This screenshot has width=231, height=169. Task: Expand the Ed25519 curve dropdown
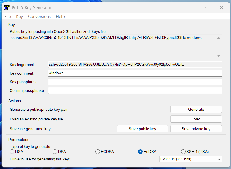[x=190, y=159]
